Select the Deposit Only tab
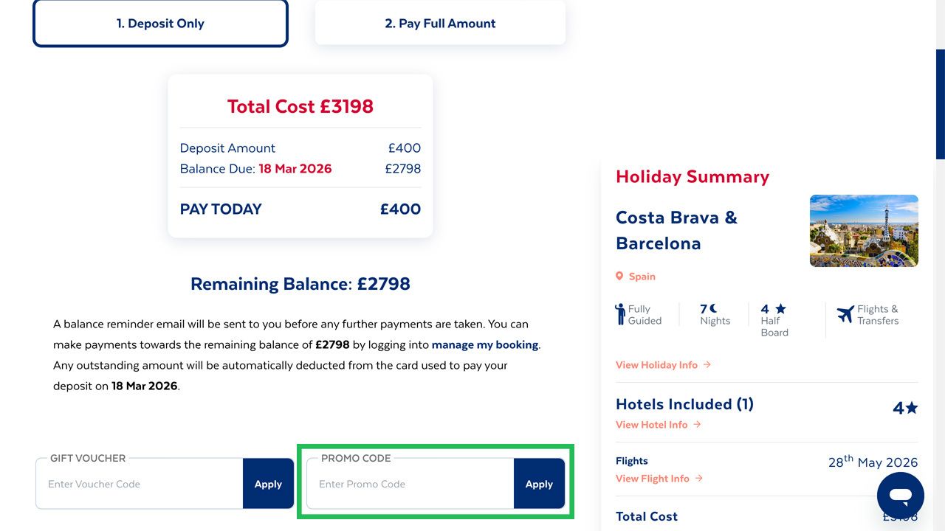This screenshot has height=531, width=945. coord(160,23)
